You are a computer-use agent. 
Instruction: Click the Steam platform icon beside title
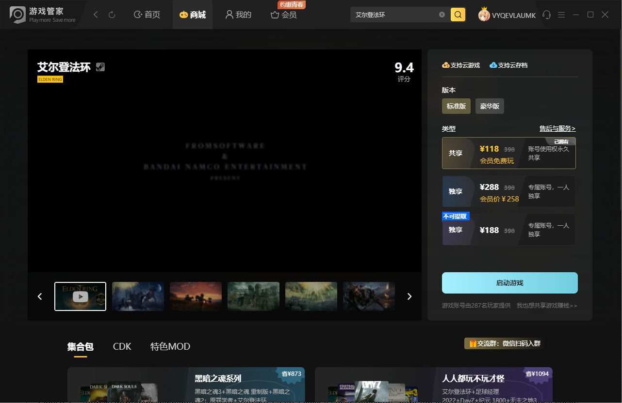pyautogui.click(x=100, y=67)
